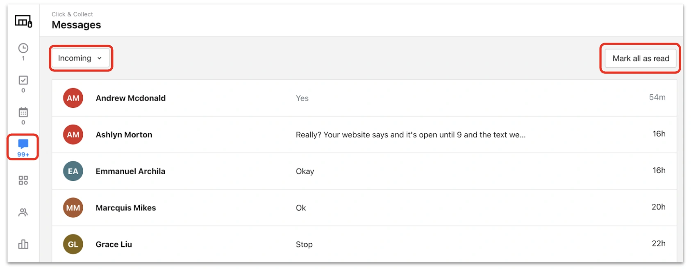Open the Messages chat bubble icon
This screenshot has width=691, height=269.
23,144
